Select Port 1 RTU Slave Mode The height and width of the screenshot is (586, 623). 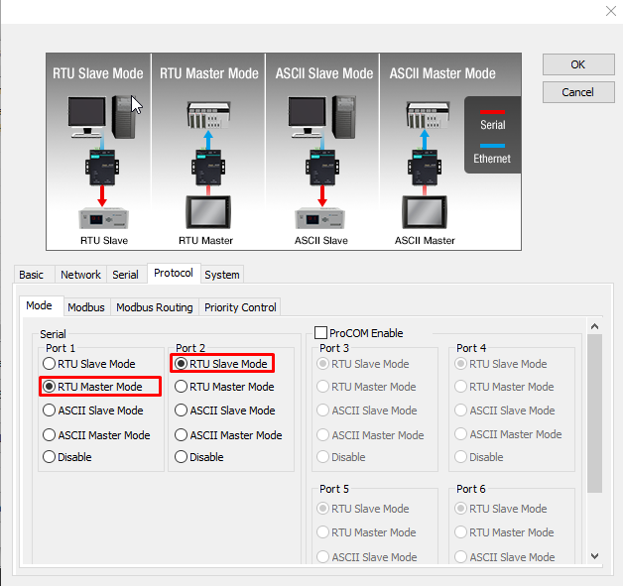tap(89, 364)
